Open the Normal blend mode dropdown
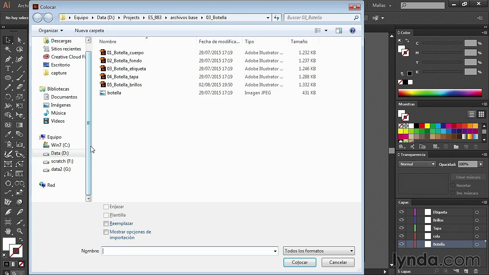Viewport: 489px width, 275px height. click(417, 164)
